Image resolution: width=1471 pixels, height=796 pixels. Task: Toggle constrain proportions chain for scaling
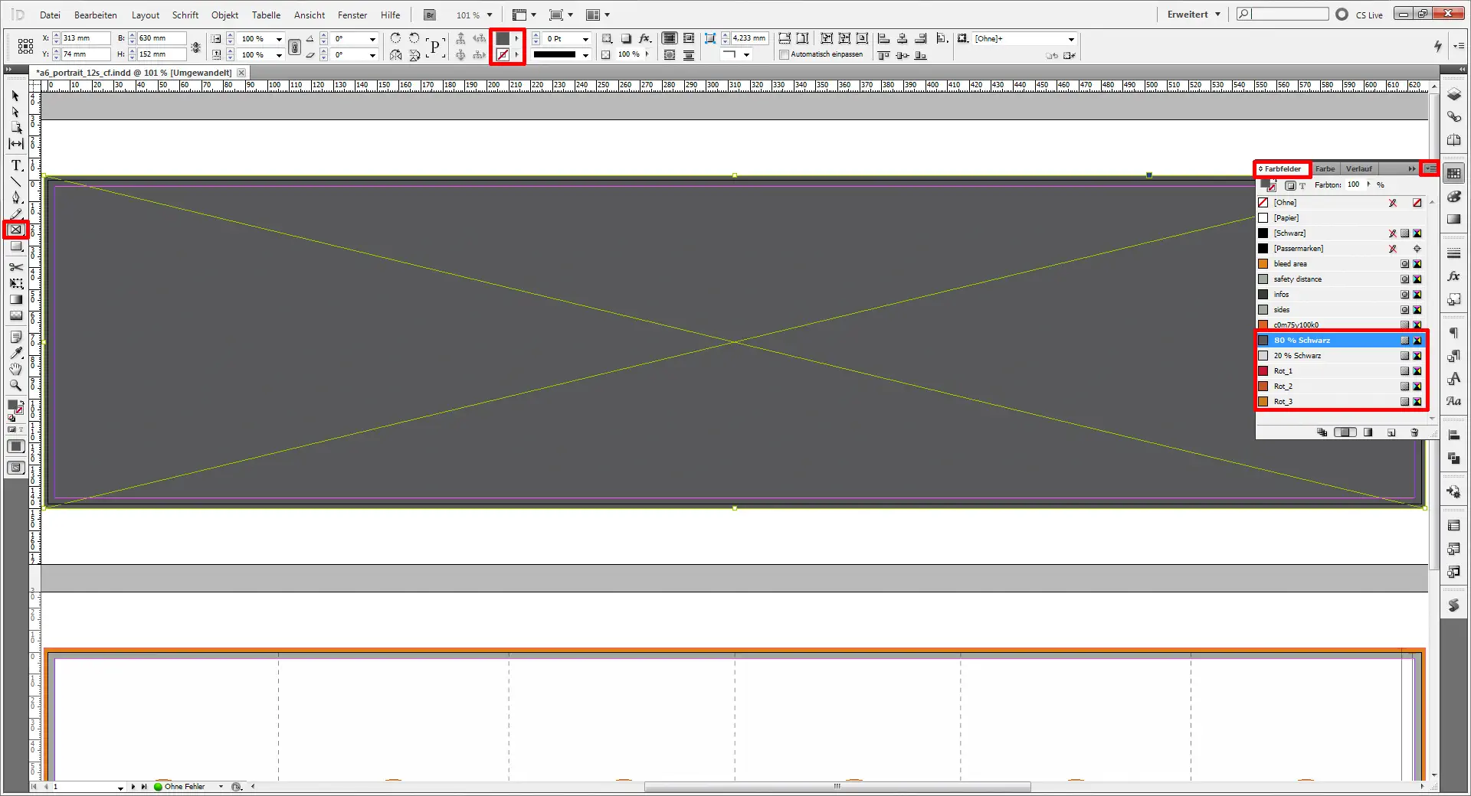tap(295, 47)
